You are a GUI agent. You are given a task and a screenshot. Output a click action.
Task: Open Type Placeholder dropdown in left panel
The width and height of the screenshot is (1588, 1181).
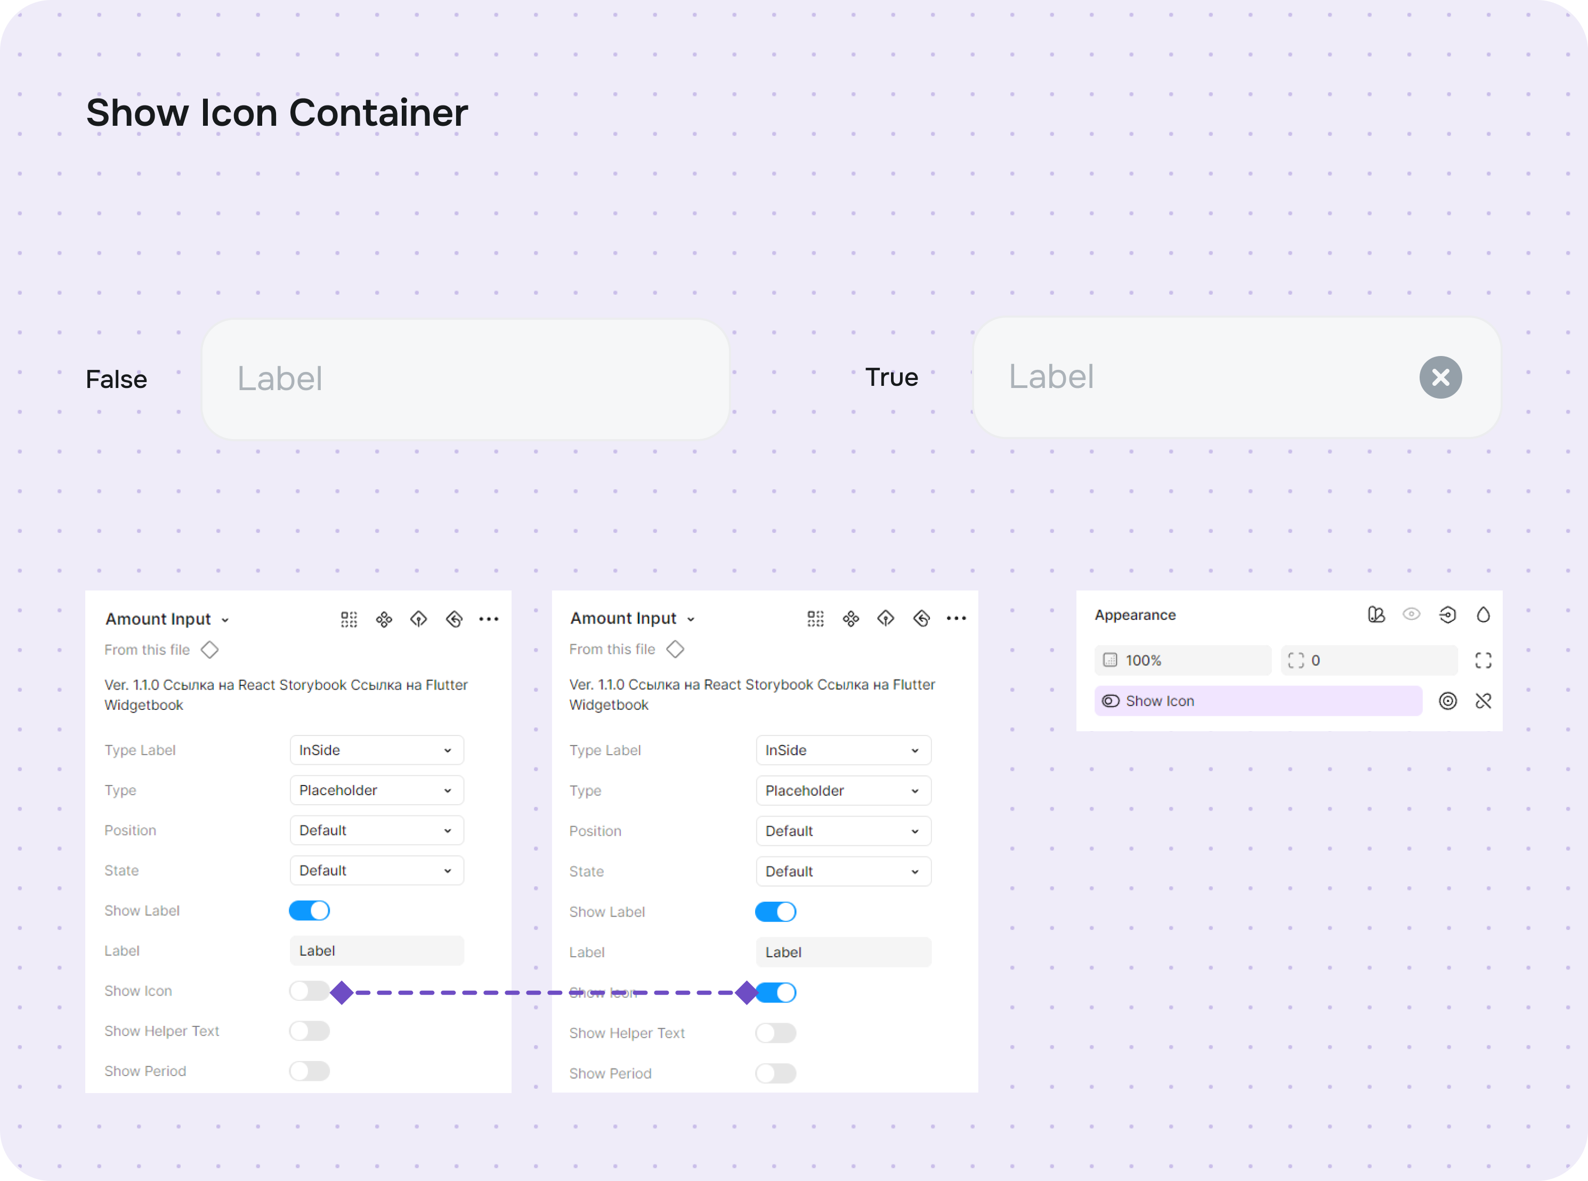(377, 790)
